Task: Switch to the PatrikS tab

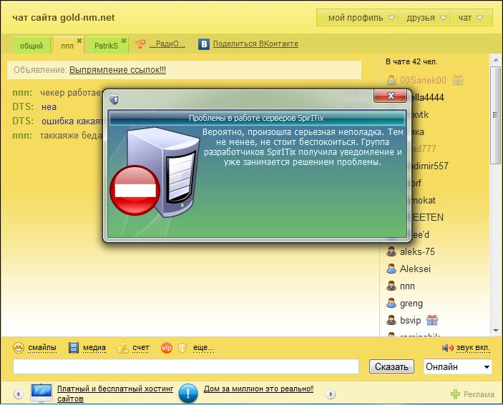Action: pyautogui.click(x=106, y=46)
